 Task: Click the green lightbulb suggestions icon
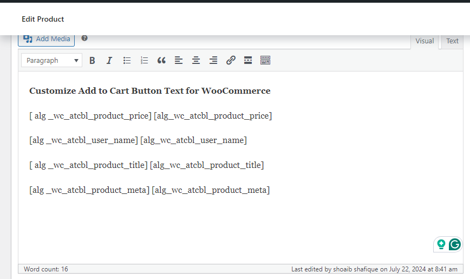441,244
